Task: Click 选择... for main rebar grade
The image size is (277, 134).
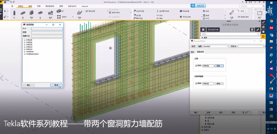Action: pos(219,66)
